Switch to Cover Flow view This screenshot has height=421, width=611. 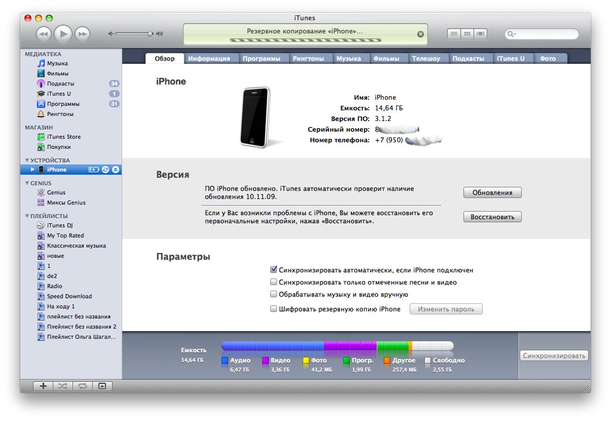[x=480, y=34]
